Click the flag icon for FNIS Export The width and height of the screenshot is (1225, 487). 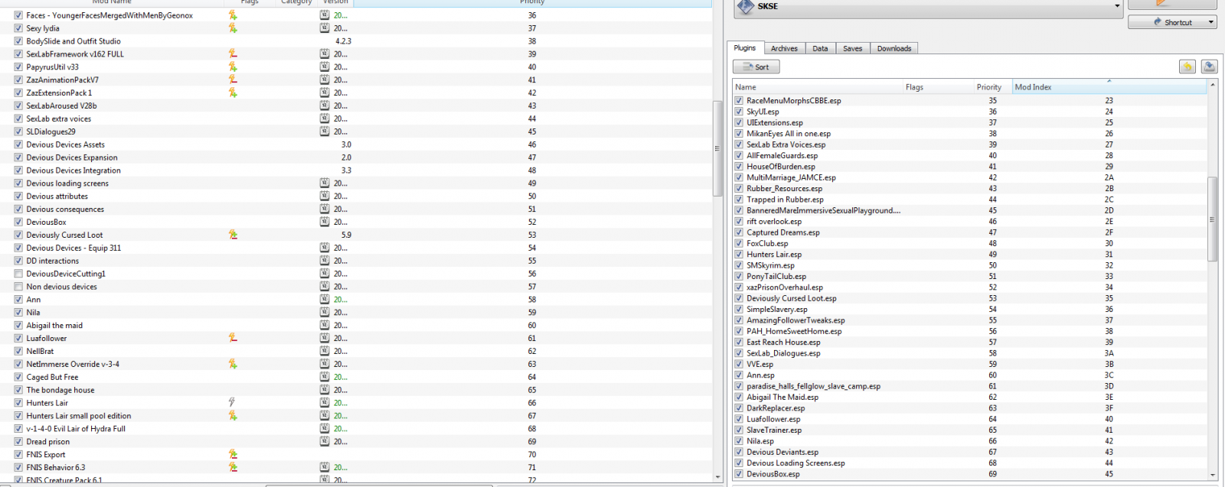pos(233,455)
